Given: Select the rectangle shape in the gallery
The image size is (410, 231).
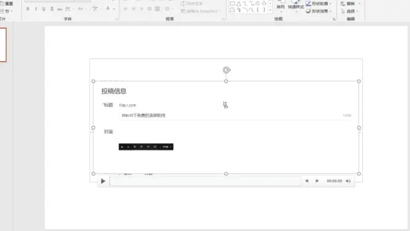Looking at the screenshot, I should (232, 4).
